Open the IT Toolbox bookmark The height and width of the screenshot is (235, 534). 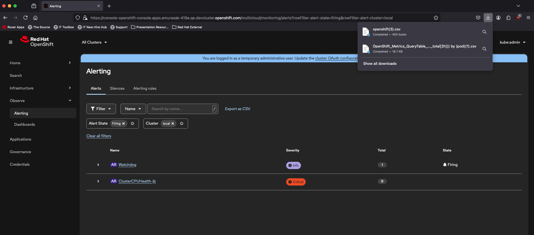64,27
